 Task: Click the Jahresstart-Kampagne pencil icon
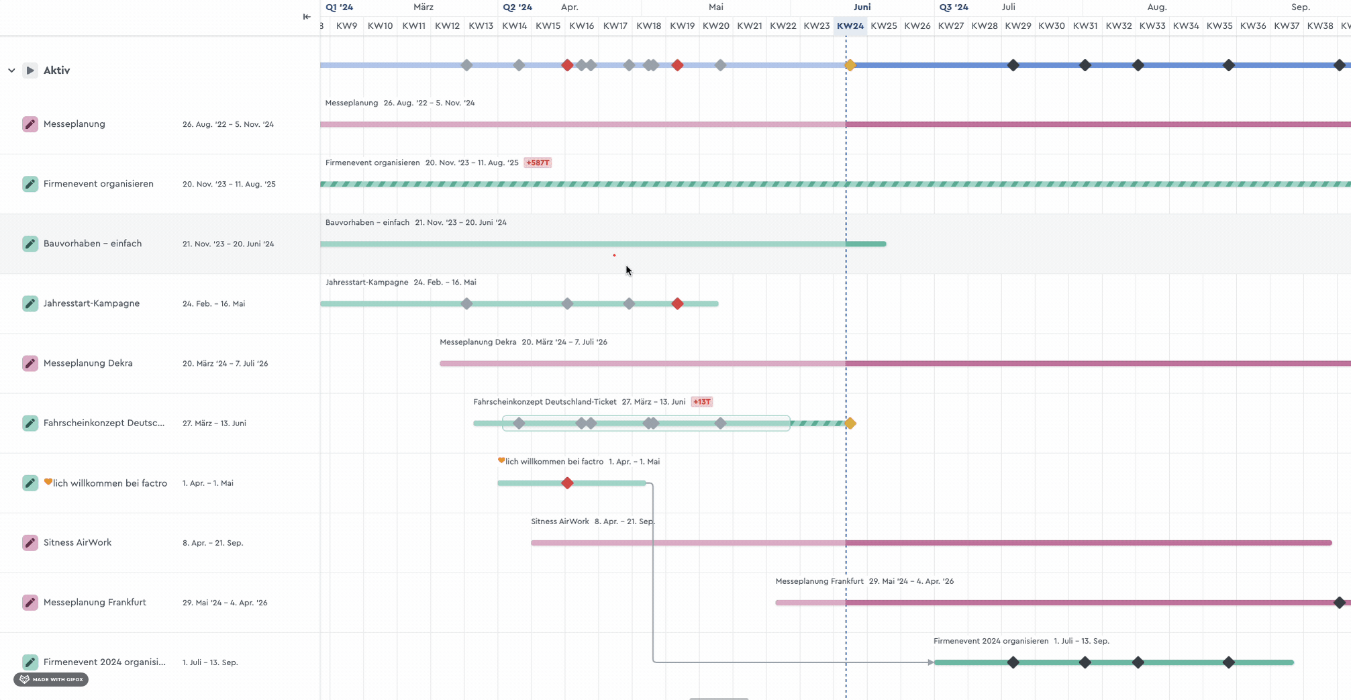[x=30, y=303]
